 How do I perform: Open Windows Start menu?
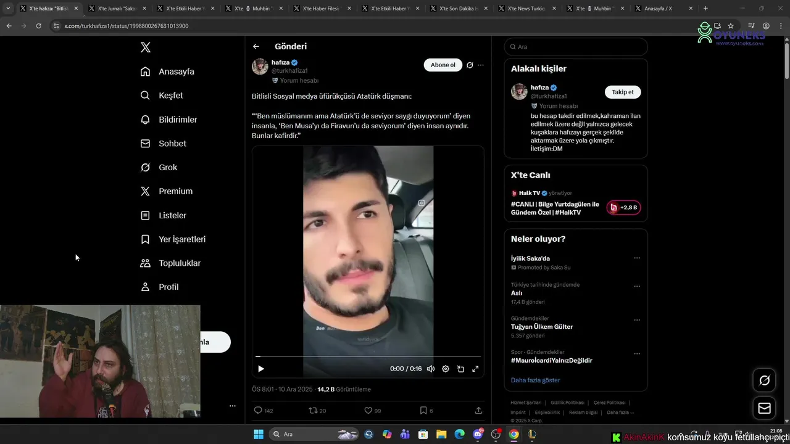[258, 434]
